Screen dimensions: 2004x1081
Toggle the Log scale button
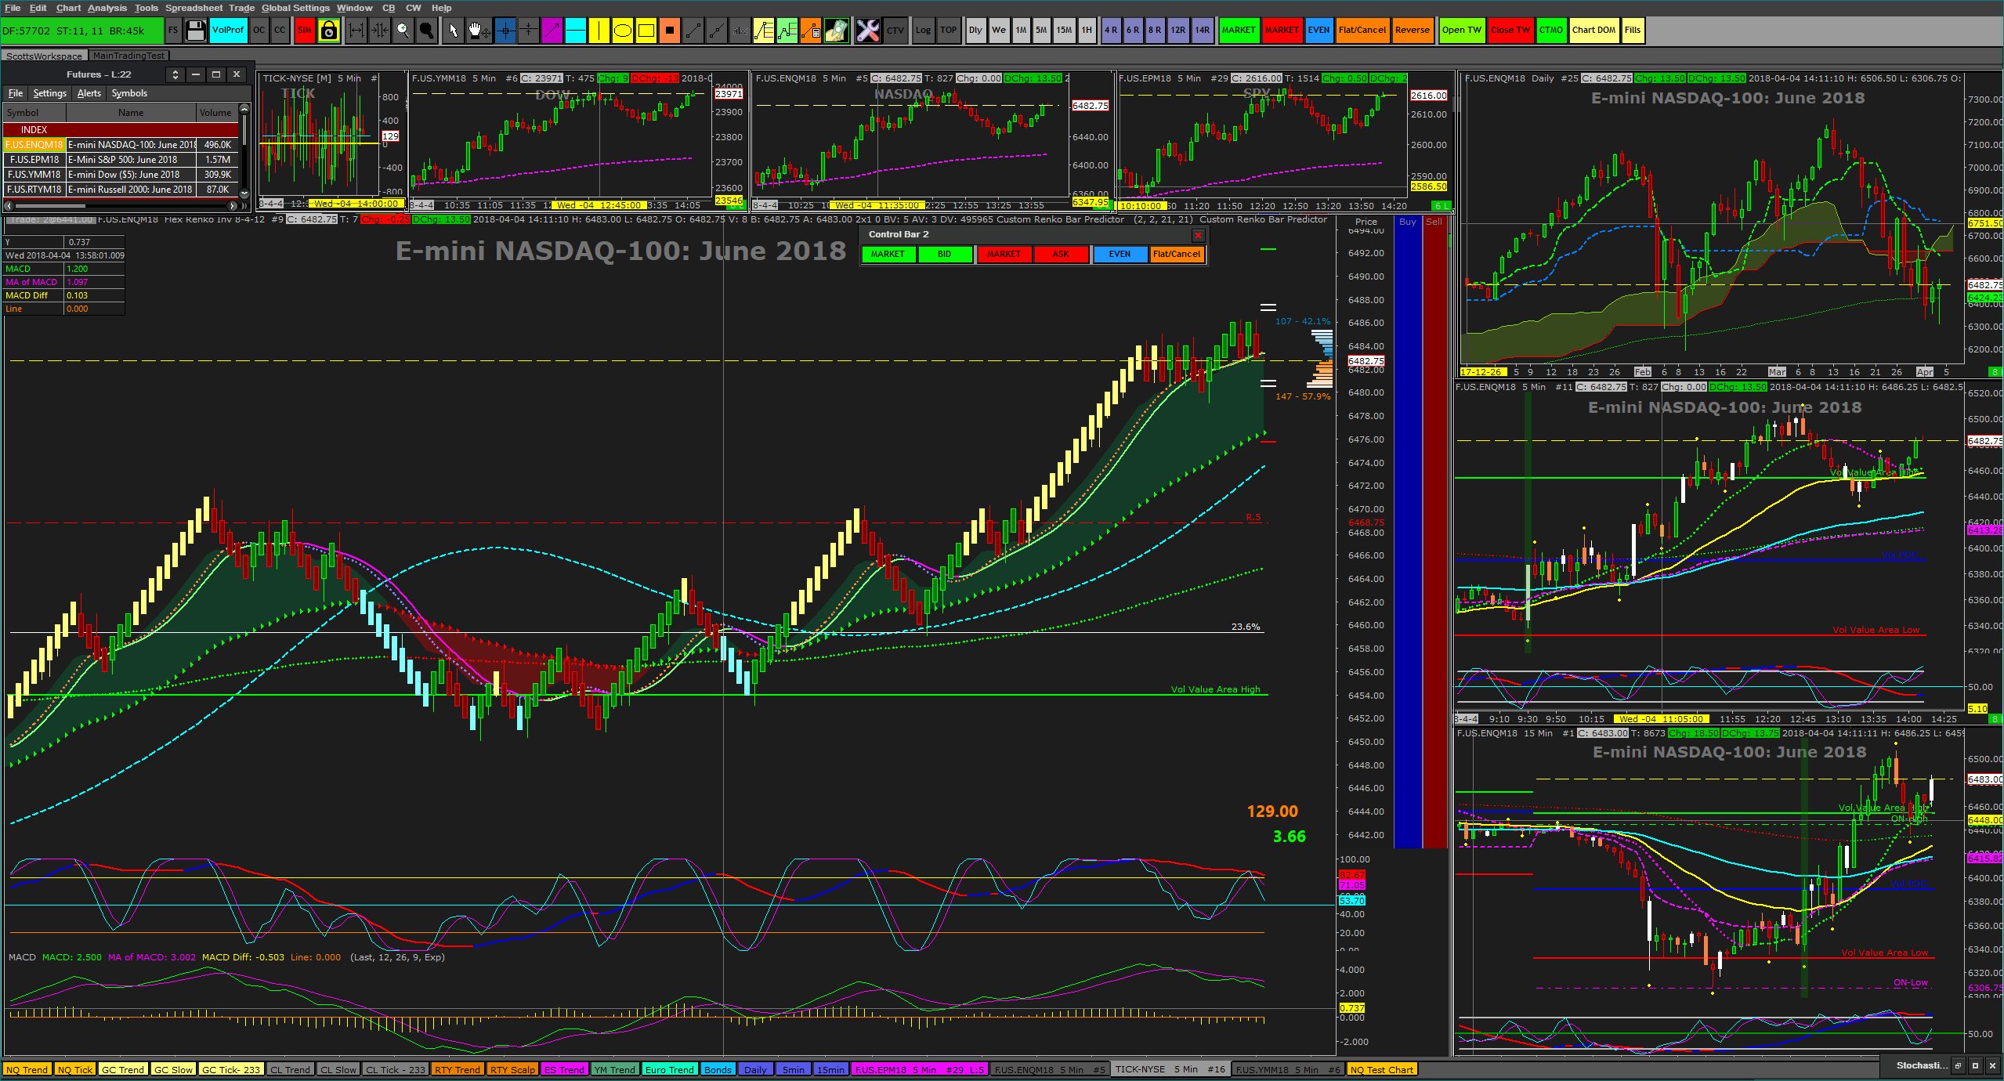click(924, 31)
